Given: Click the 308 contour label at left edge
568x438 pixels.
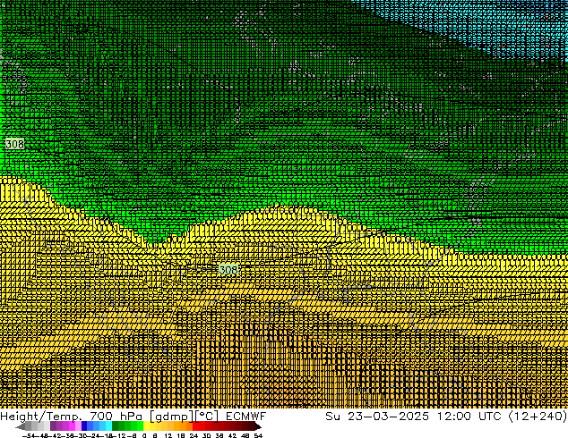Looking at the screenshot, I should [15, 144].
